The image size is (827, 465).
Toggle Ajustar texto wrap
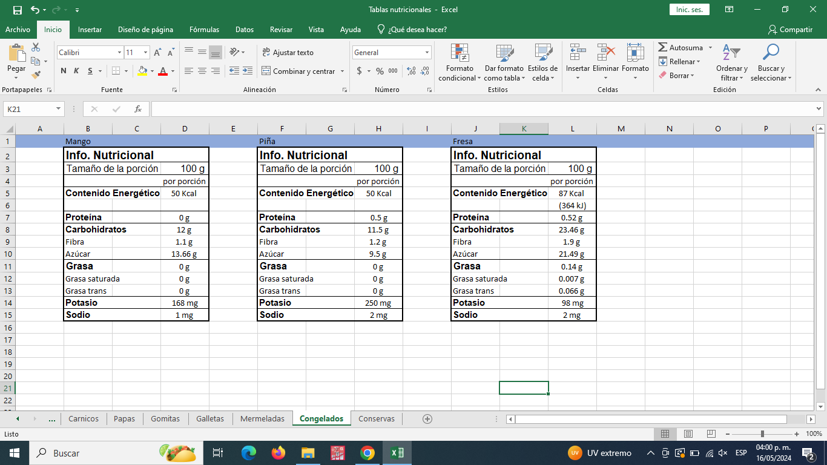[288, 53]
